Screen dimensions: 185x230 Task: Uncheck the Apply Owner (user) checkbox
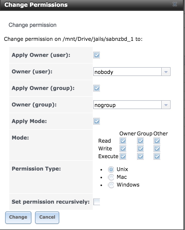click(97, 55)
